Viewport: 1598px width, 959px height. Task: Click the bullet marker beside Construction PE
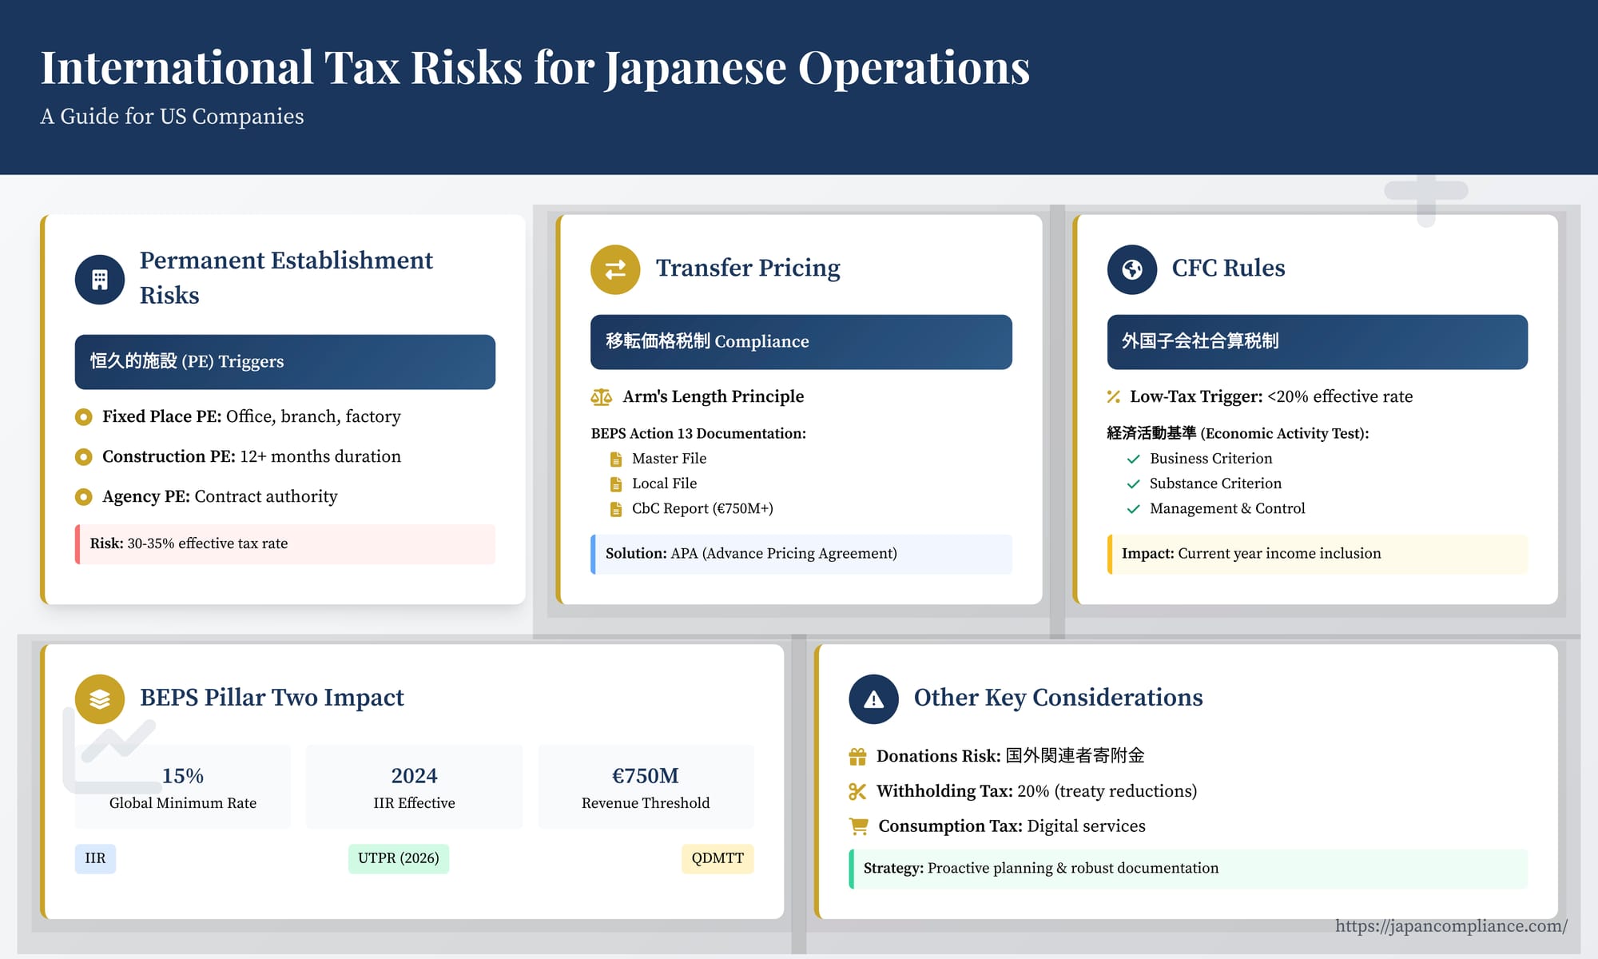[83, 457]
